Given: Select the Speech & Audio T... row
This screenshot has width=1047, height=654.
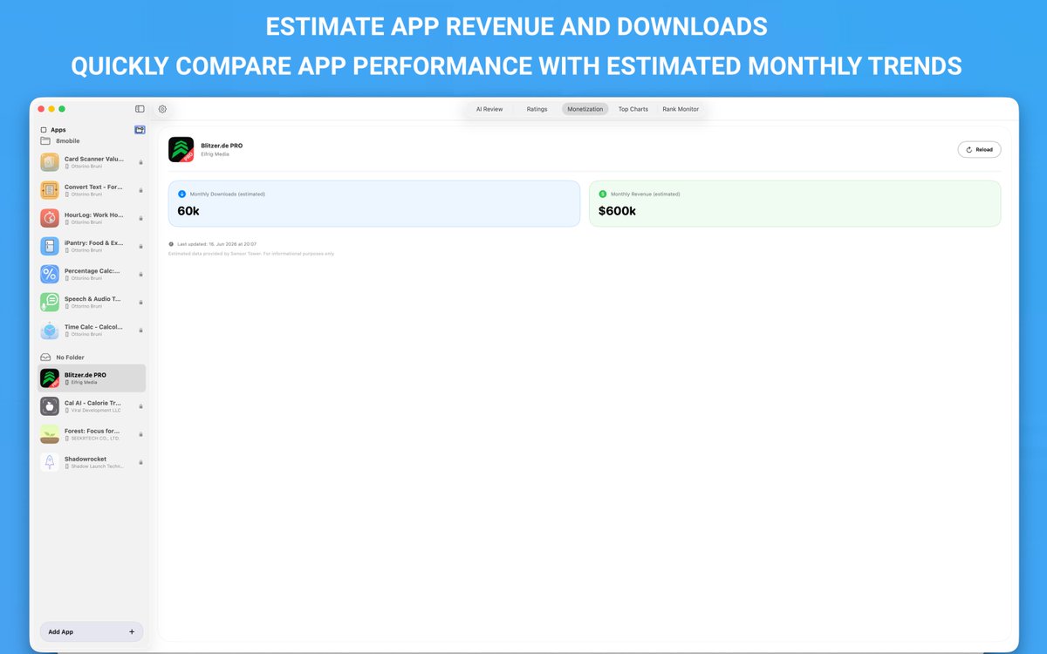Looking at the screenshot, I should tap(92, 302).
